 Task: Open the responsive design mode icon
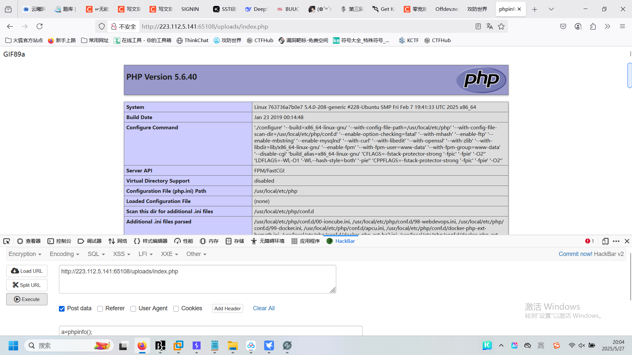pos(605,241)
